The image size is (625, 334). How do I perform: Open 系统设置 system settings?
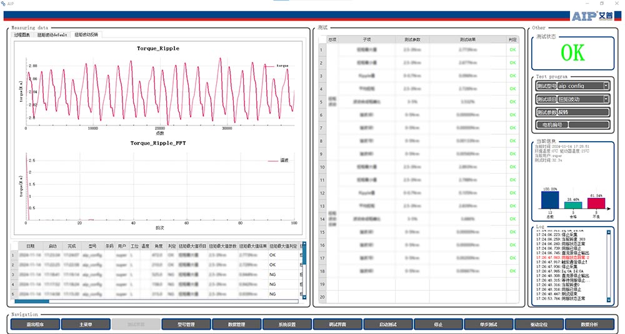[287, 324]
